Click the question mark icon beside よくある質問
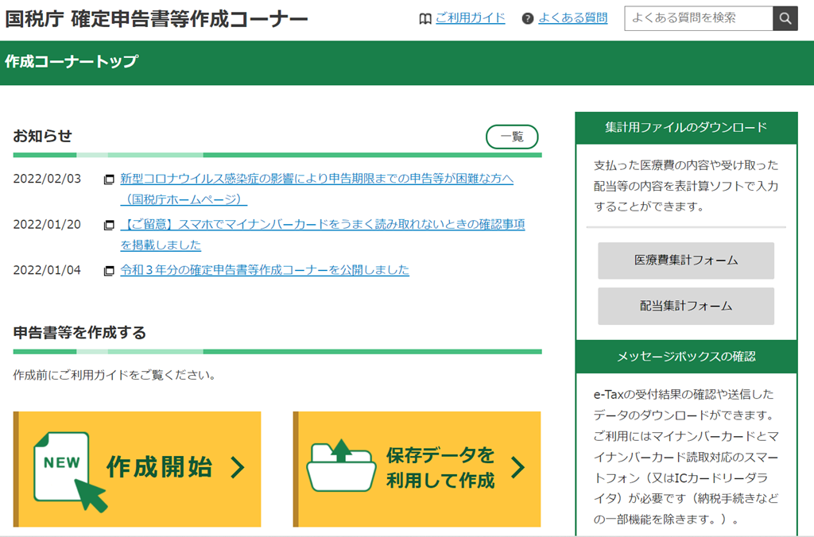Image resolution: width=814 pixels, height=537 pixels. click(x=528, y=19)
